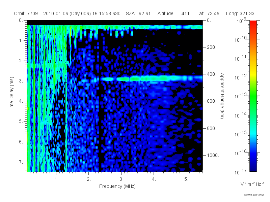Click the '3.' tick on Time Delay axis
270x202 pixels.
[21, 81]
